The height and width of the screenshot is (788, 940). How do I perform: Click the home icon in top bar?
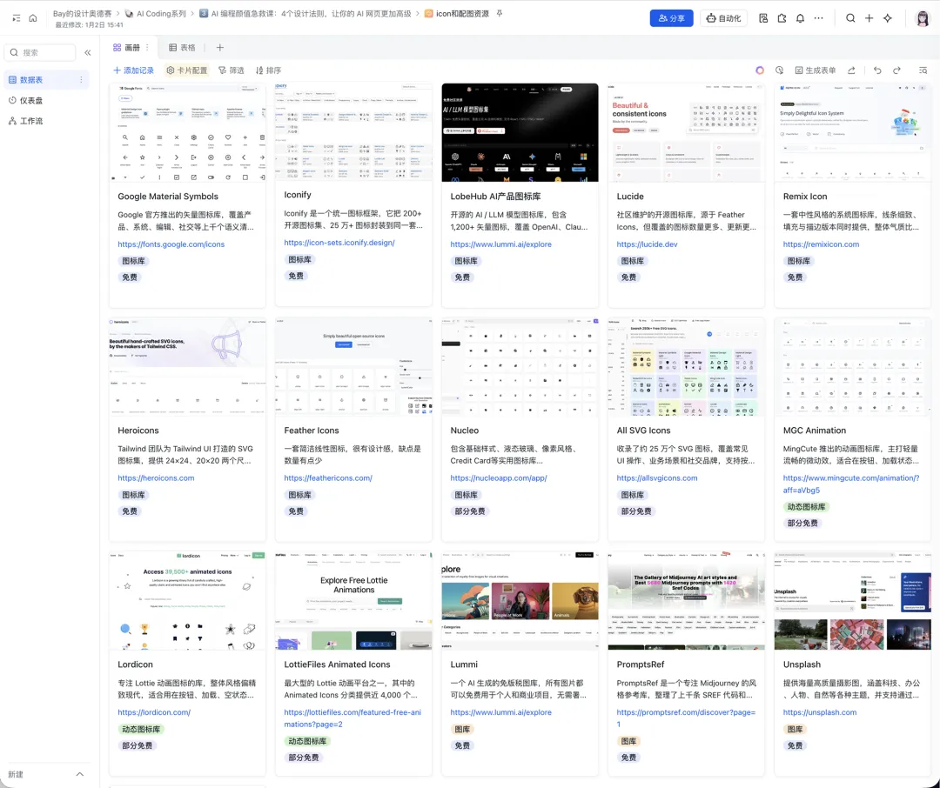pyautogui.click(x=33, y=18)
